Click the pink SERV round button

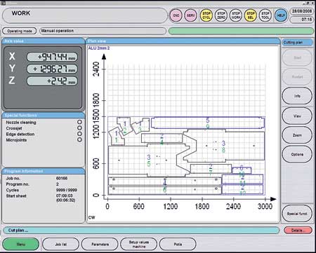tap(190, 15)
